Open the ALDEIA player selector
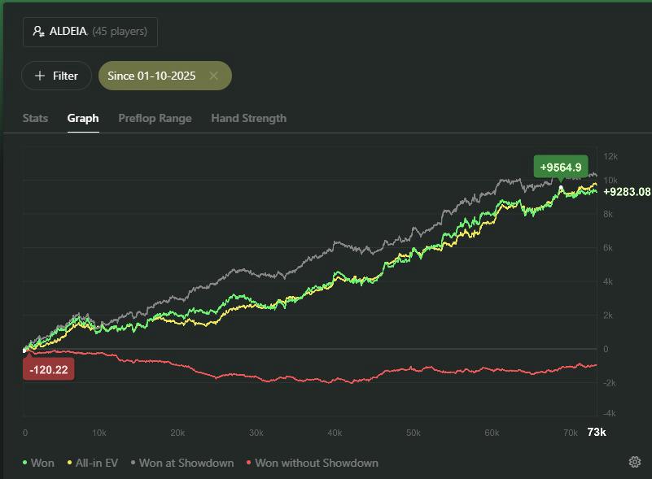 click(x=90, y=32)
